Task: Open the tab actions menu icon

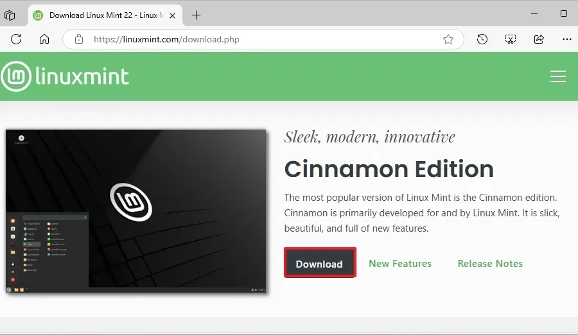Action: (x=10, y=15)
